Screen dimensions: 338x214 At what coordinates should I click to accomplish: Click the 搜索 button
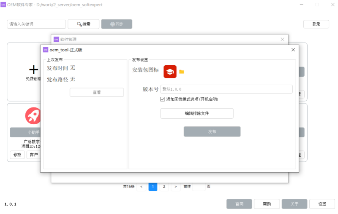click(83, 24)
